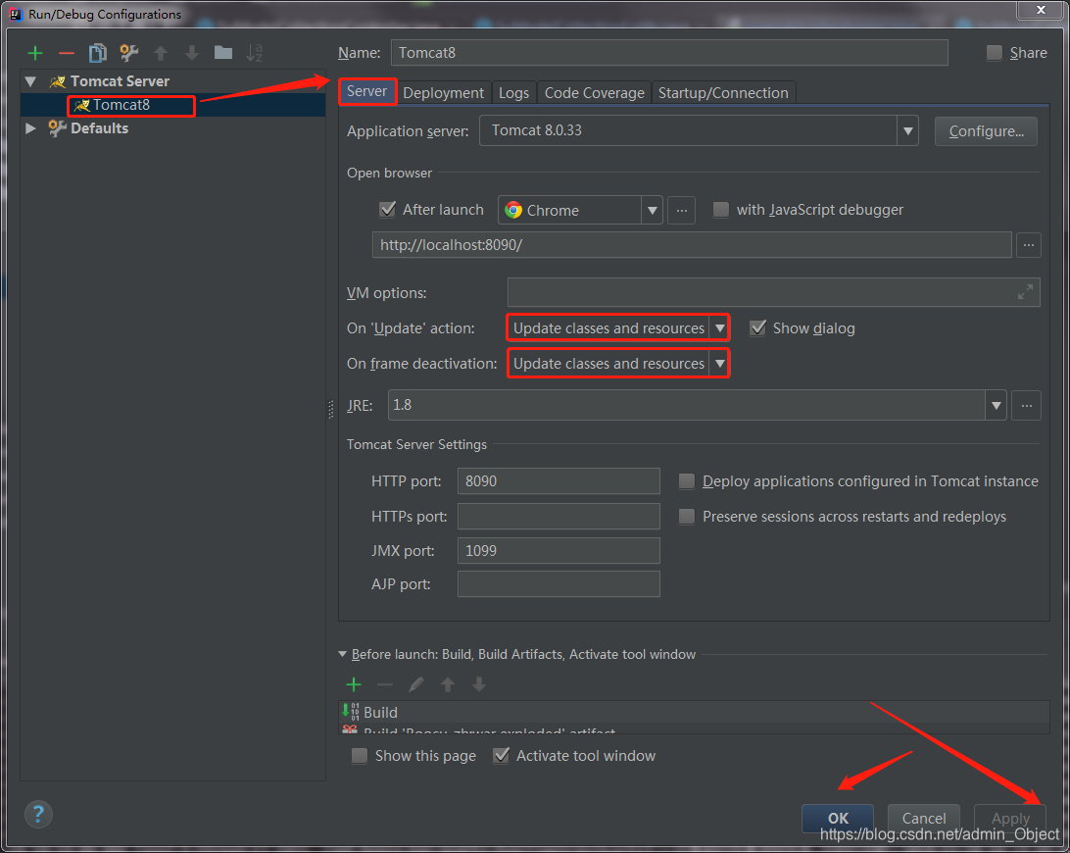Move Before launch task up
The height and width of the screenshot is (853, 1070).
448,684
